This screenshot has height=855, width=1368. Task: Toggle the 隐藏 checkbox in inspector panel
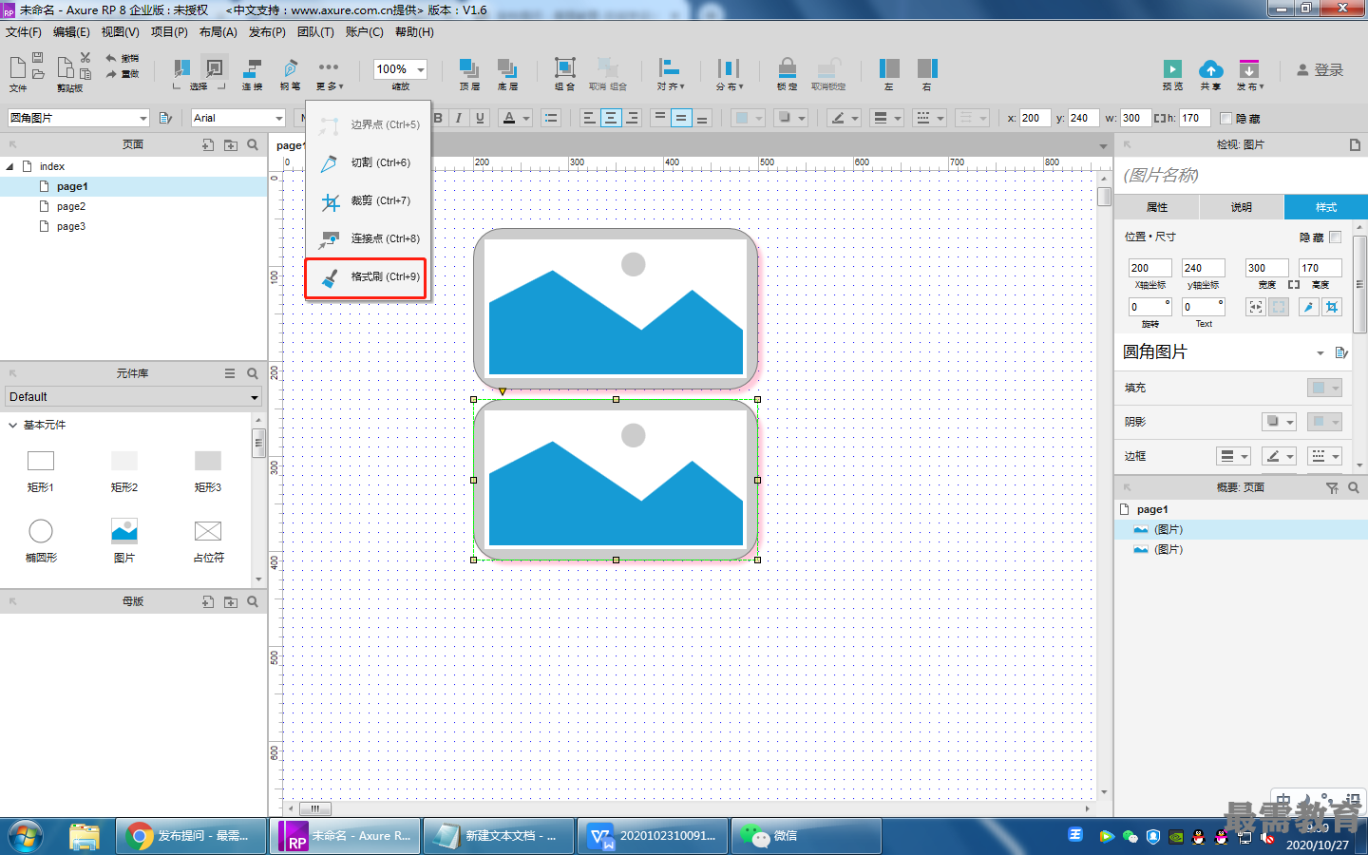point(1336,237)
